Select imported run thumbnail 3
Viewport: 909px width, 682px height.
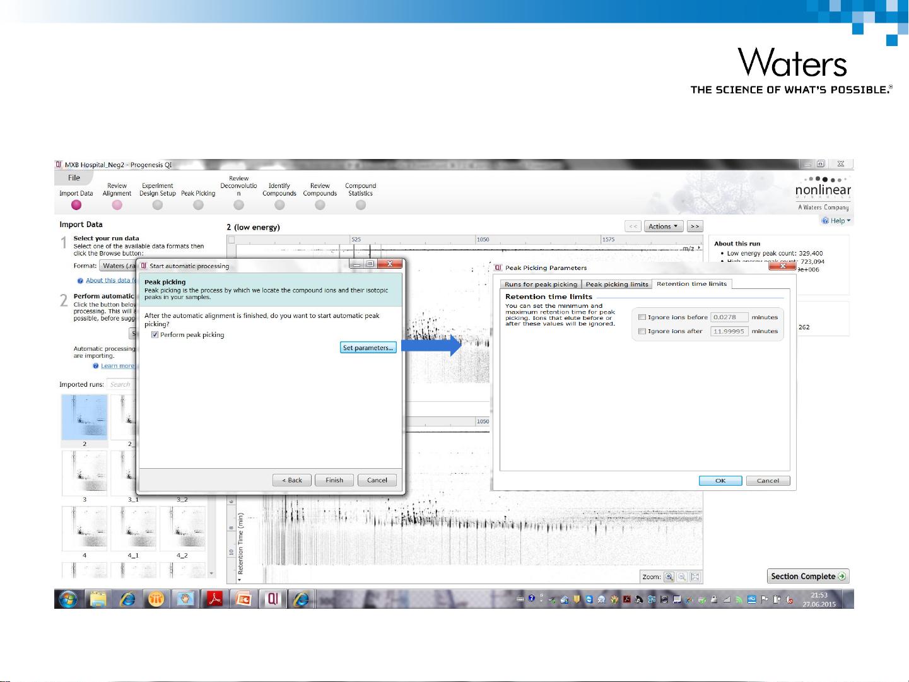tap(85, 473)
